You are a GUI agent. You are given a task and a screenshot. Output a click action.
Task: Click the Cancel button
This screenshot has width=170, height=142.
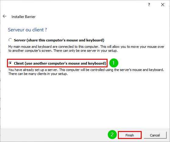(x=155, y=135)
